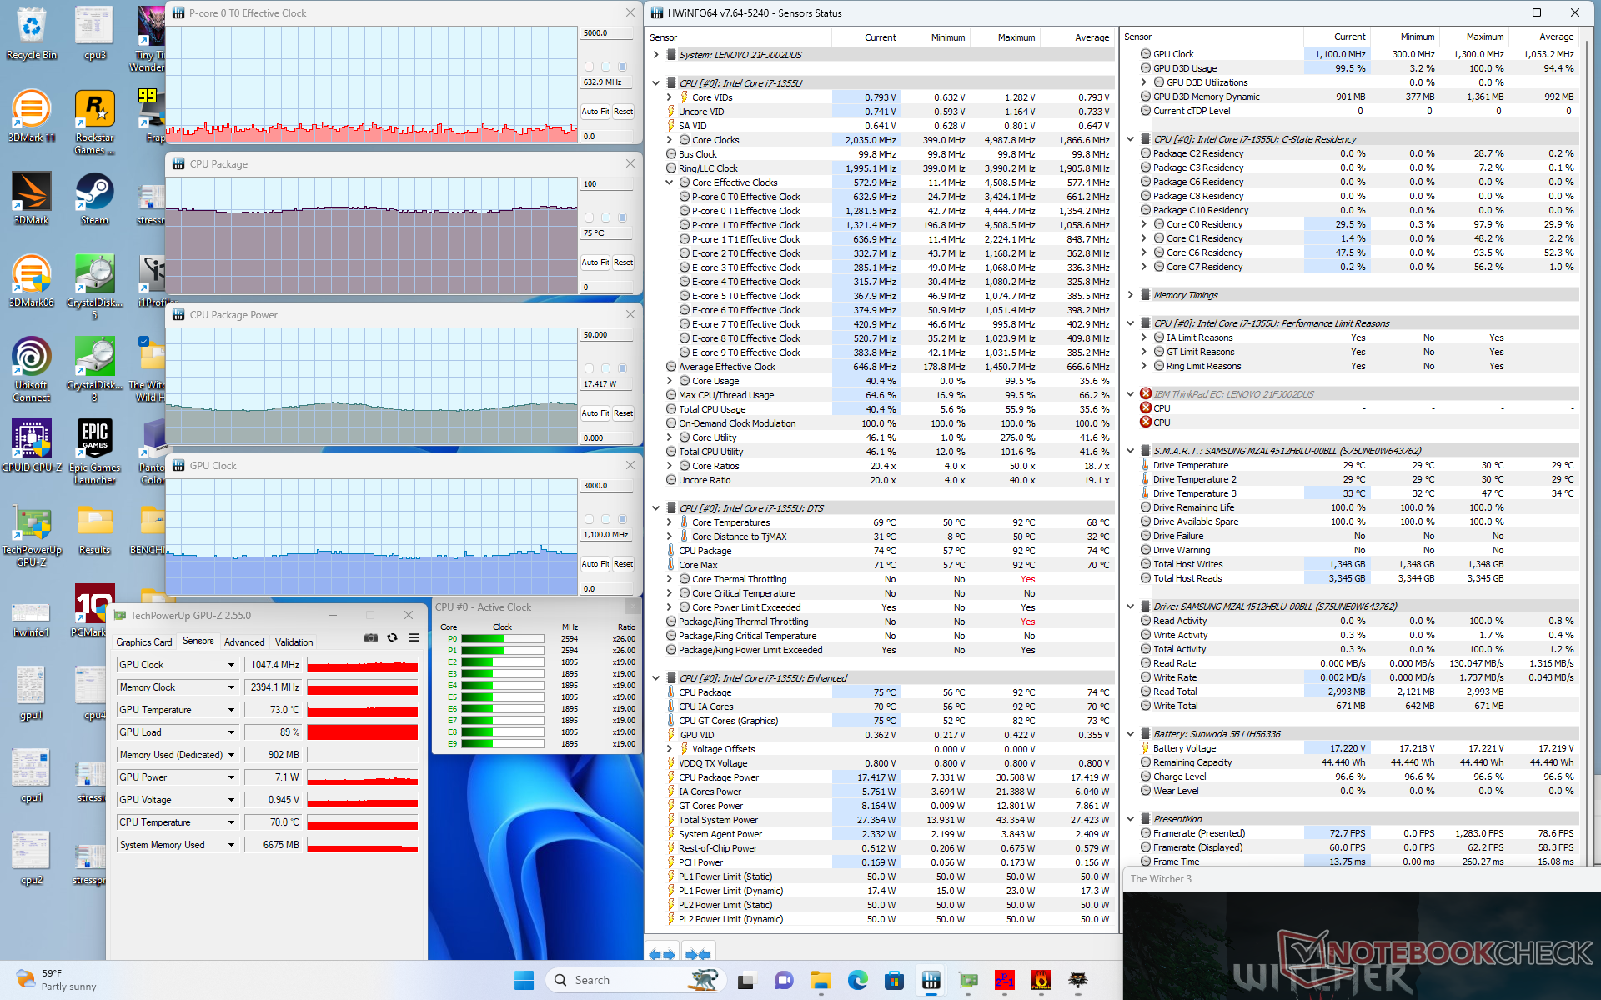The height and width of the screenshot is (1000, 1601).
Task: Click Auto Fit in GPU Clock graph
Action: (x=595, y=564)
